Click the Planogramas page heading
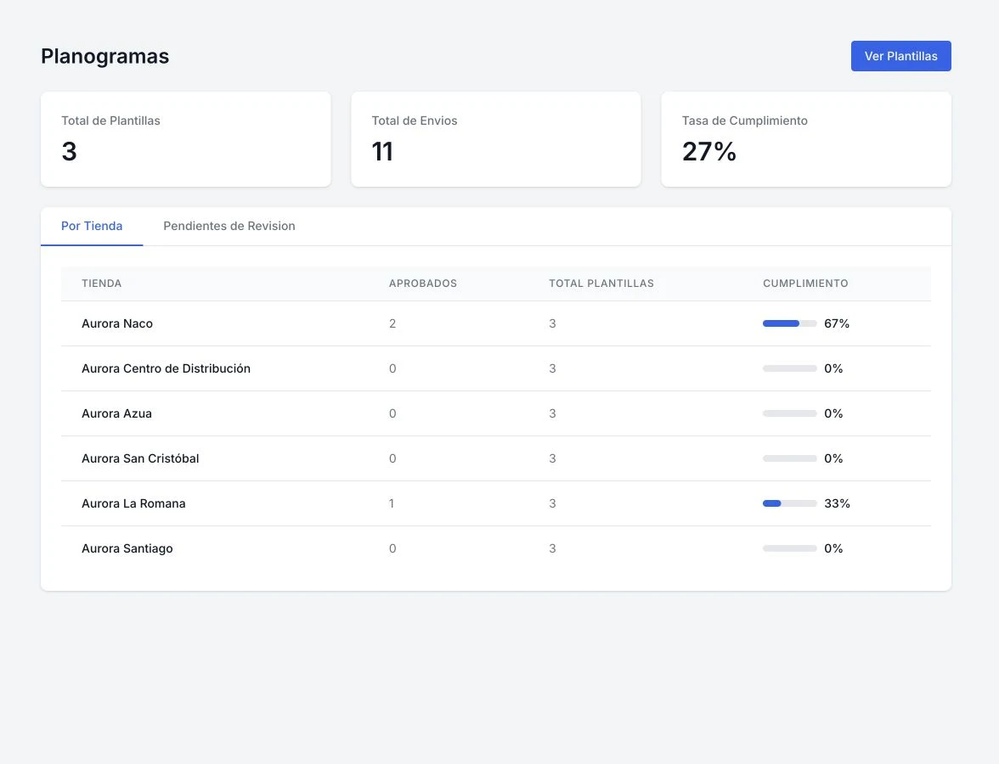Viewport: 999px width, 764px height. [x=105, y=56]
